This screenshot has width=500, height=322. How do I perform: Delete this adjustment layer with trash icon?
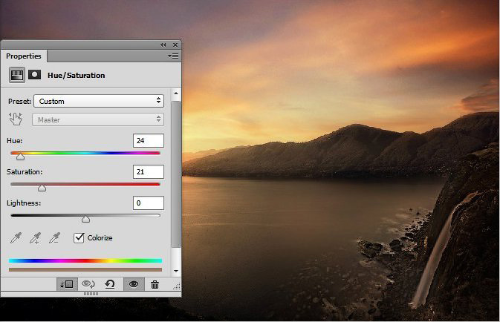pos(155,284)
